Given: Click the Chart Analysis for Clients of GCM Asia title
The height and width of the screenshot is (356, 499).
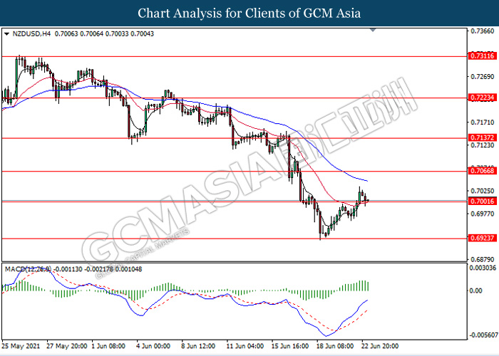Looking at the screenshot, I should (249, 13).
